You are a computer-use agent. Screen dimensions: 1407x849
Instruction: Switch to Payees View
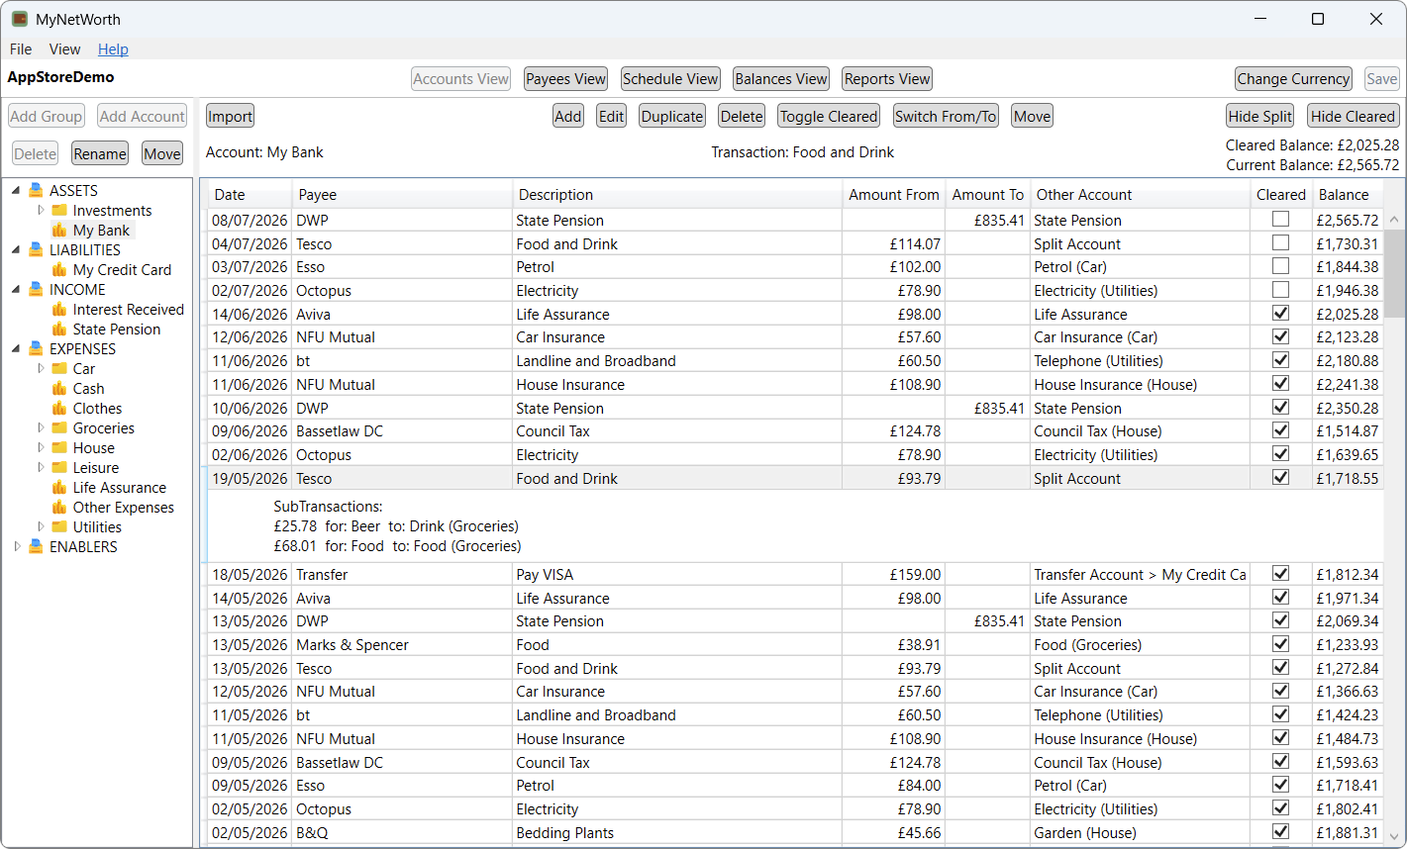[x=565, y=79]
